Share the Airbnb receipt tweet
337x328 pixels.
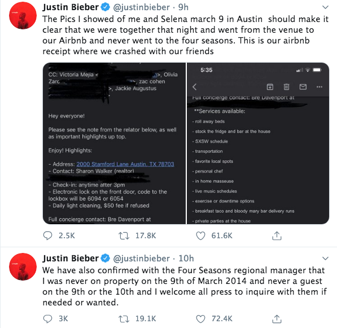pyautogui.click(x=277, y=235)
